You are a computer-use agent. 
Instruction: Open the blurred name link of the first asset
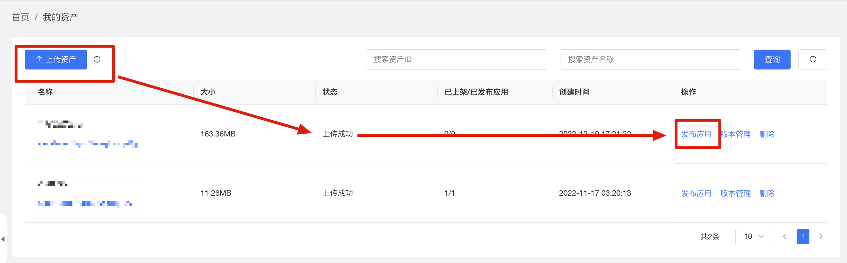click(88, 144)
